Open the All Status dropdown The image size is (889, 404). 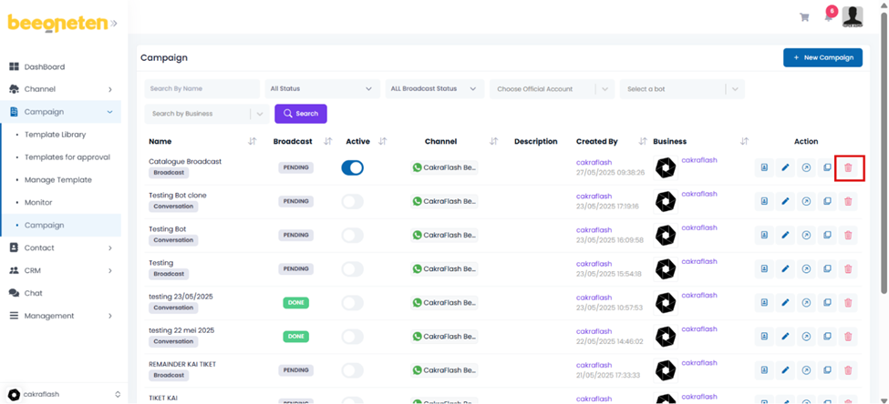pos(321,89)
